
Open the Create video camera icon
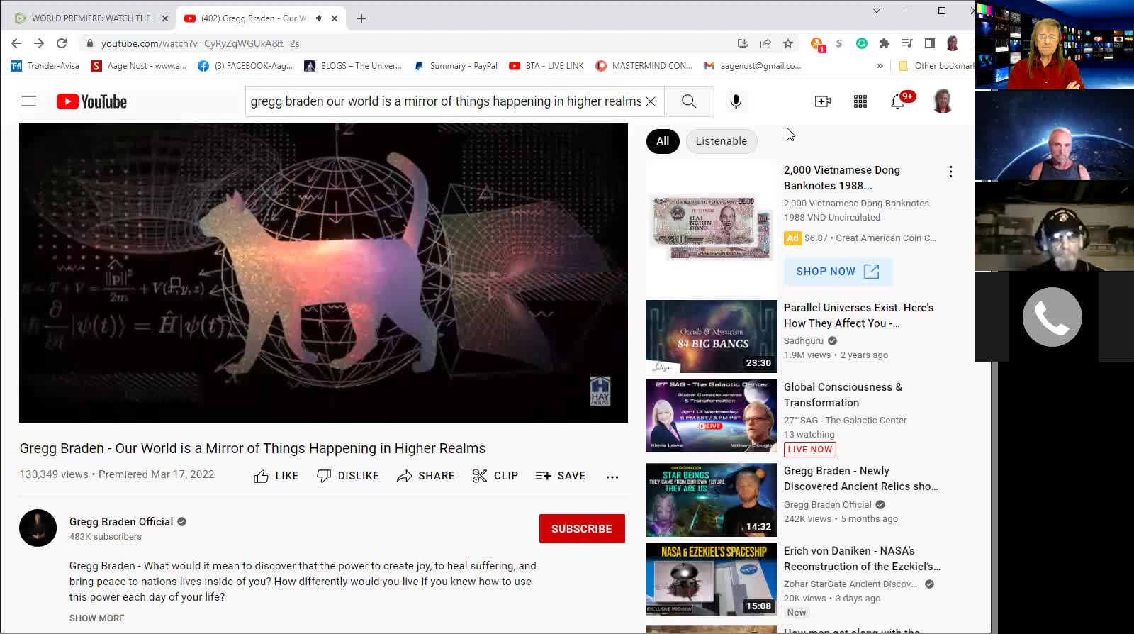click(x=823, y=101)
